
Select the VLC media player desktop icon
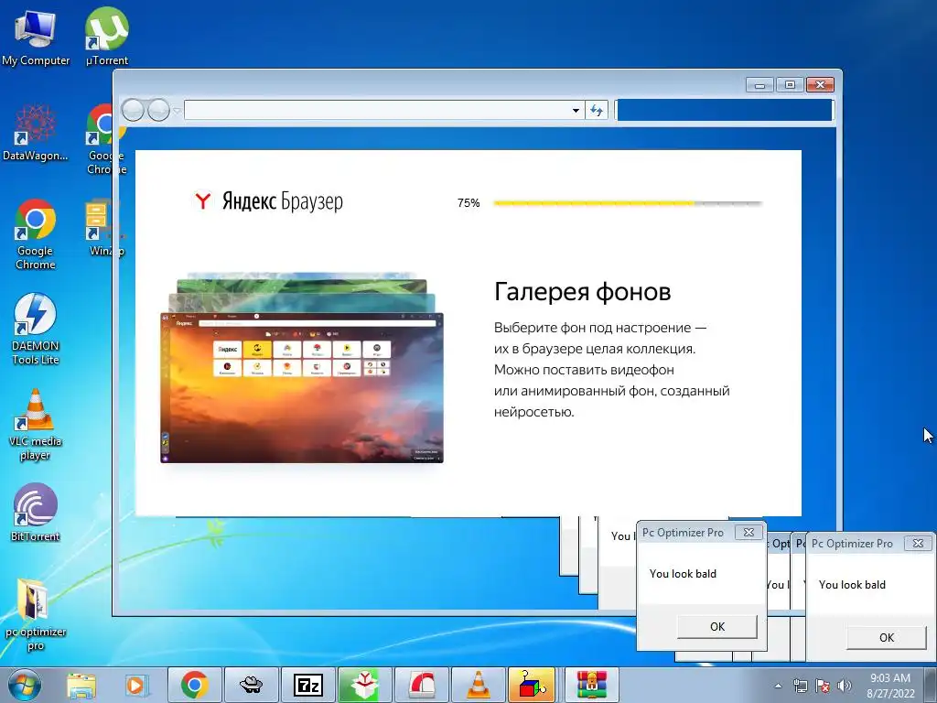point(36,425)
